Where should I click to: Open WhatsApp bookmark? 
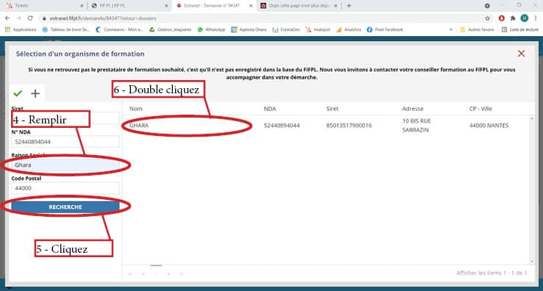pyautogui.click(x=211, y=29)
